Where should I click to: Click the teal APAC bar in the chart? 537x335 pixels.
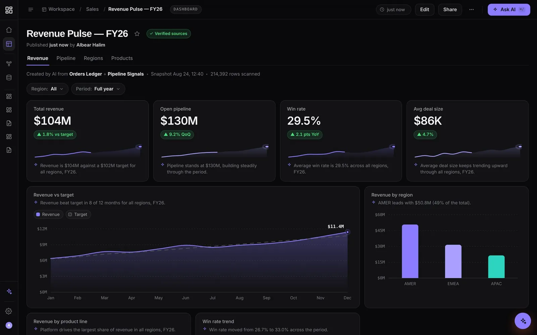pos(496,267)
